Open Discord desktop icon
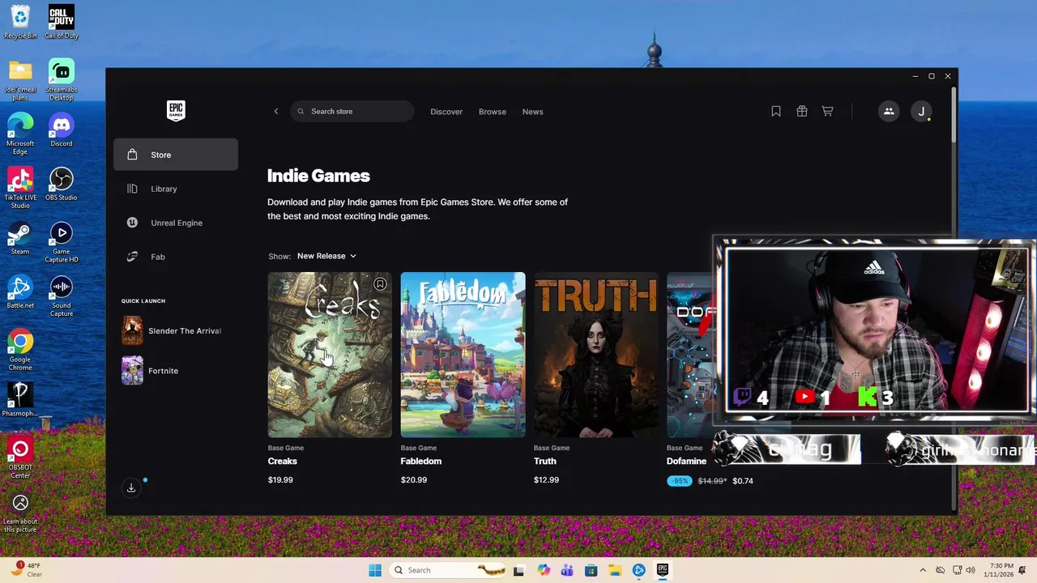Image resolution: width=1037 pixels, height=583 pixels. point(62,130)
